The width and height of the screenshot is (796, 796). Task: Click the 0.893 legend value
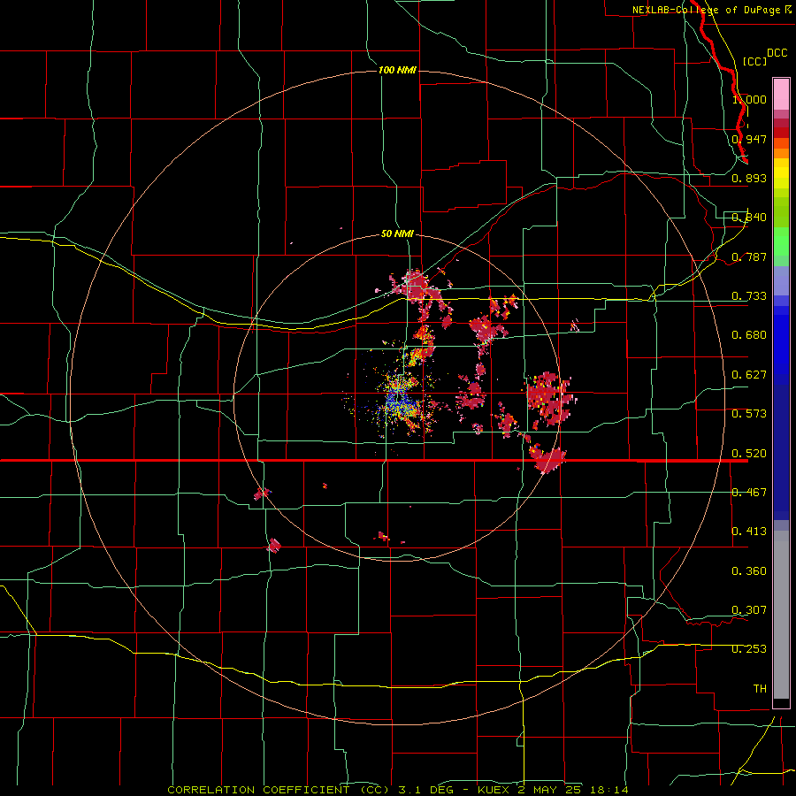749,178
